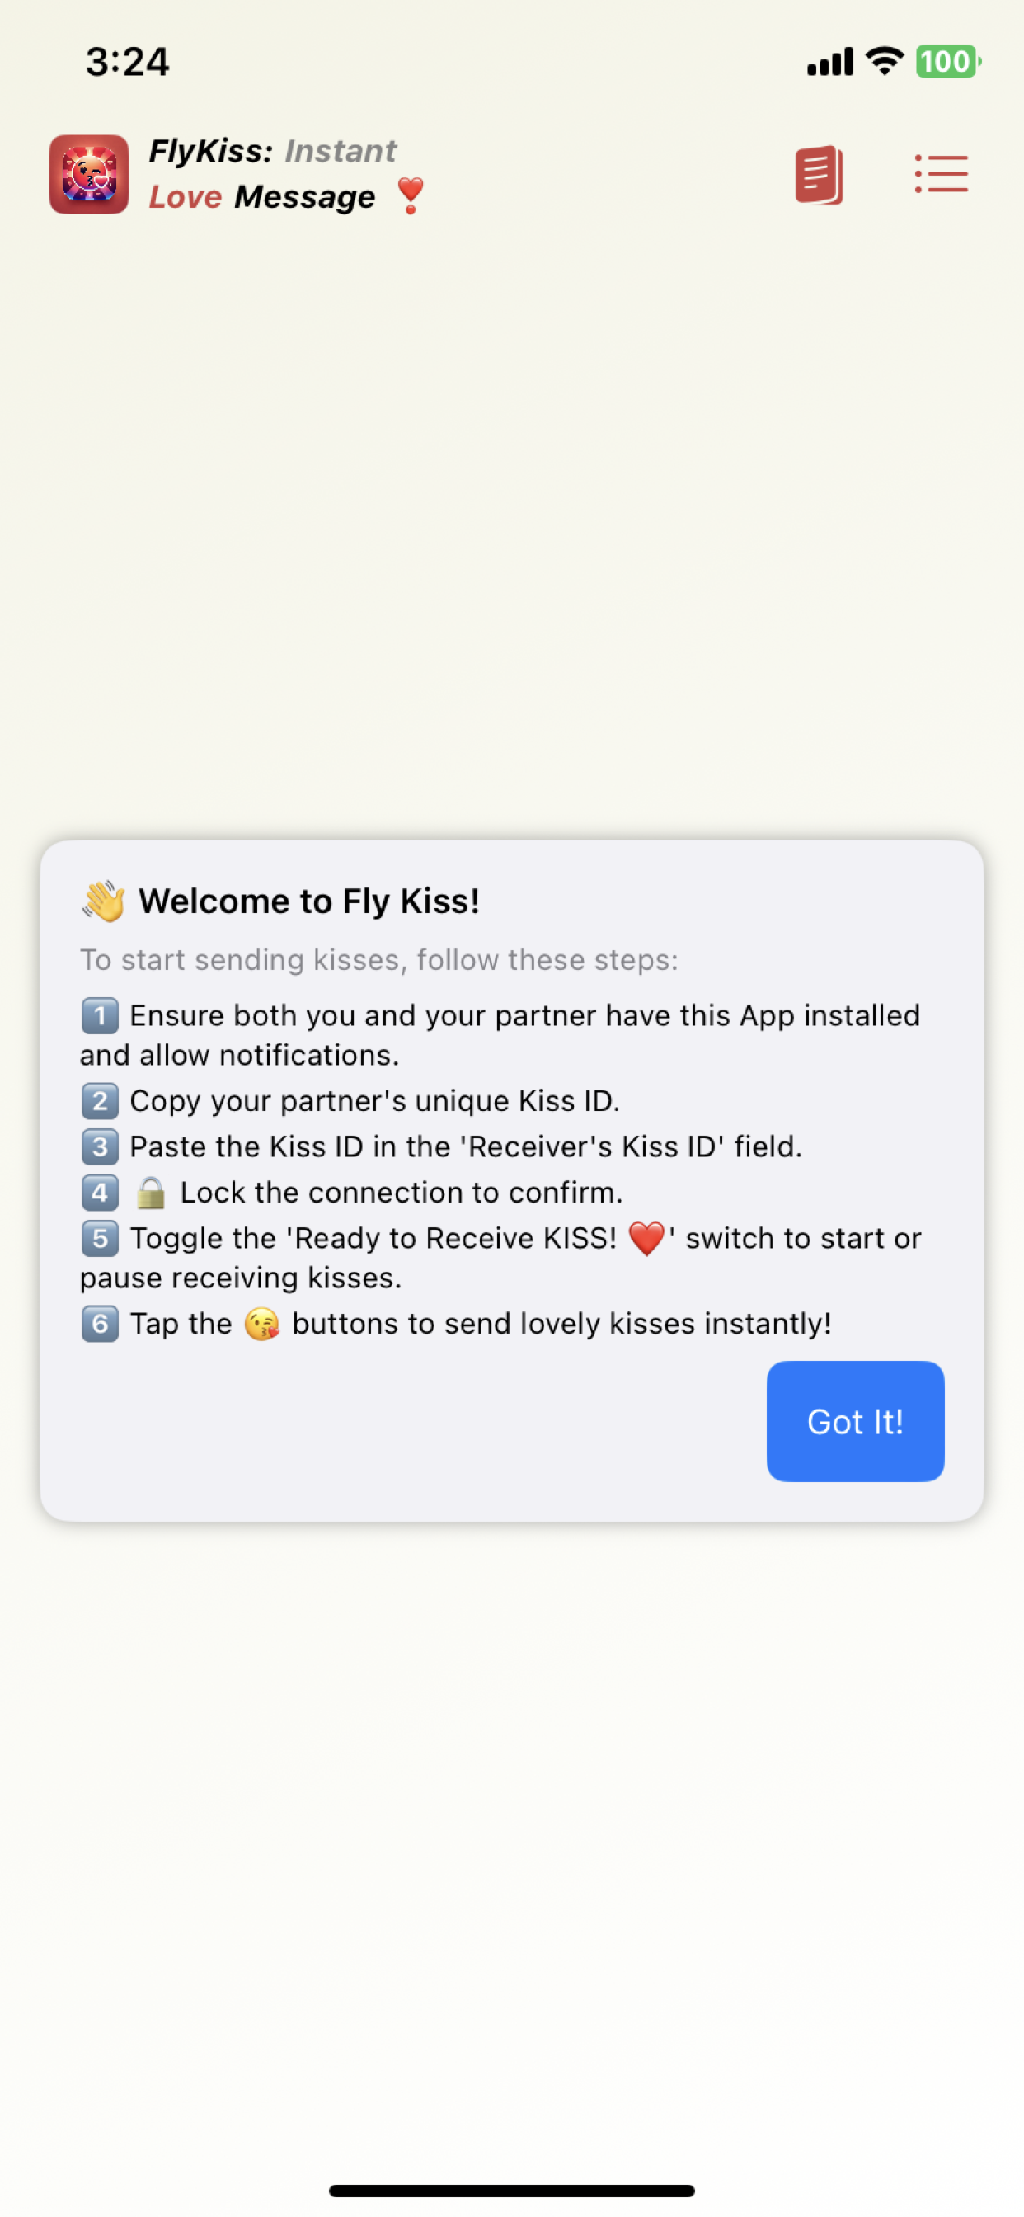Tap the battery indicator showing 100

pos(945,60)
